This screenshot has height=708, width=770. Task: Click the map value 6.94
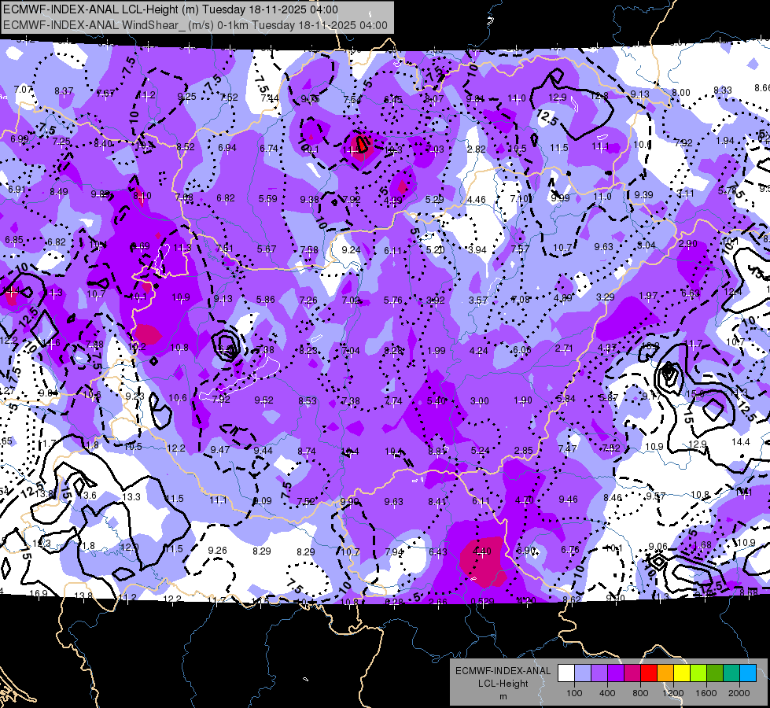point(227,147)
